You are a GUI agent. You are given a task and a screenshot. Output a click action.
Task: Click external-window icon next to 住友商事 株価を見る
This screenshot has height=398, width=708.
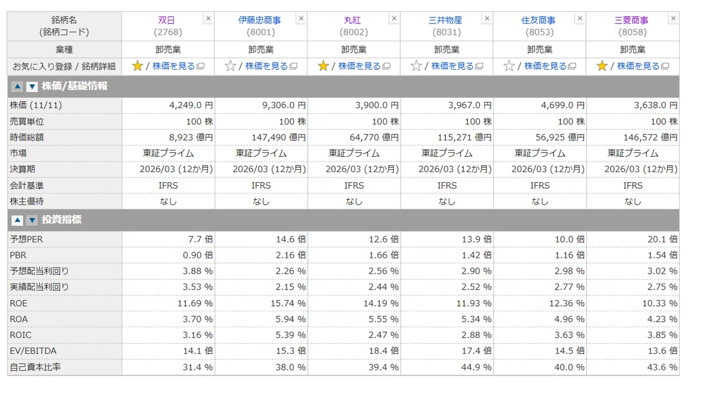click(x=572, y=67)
